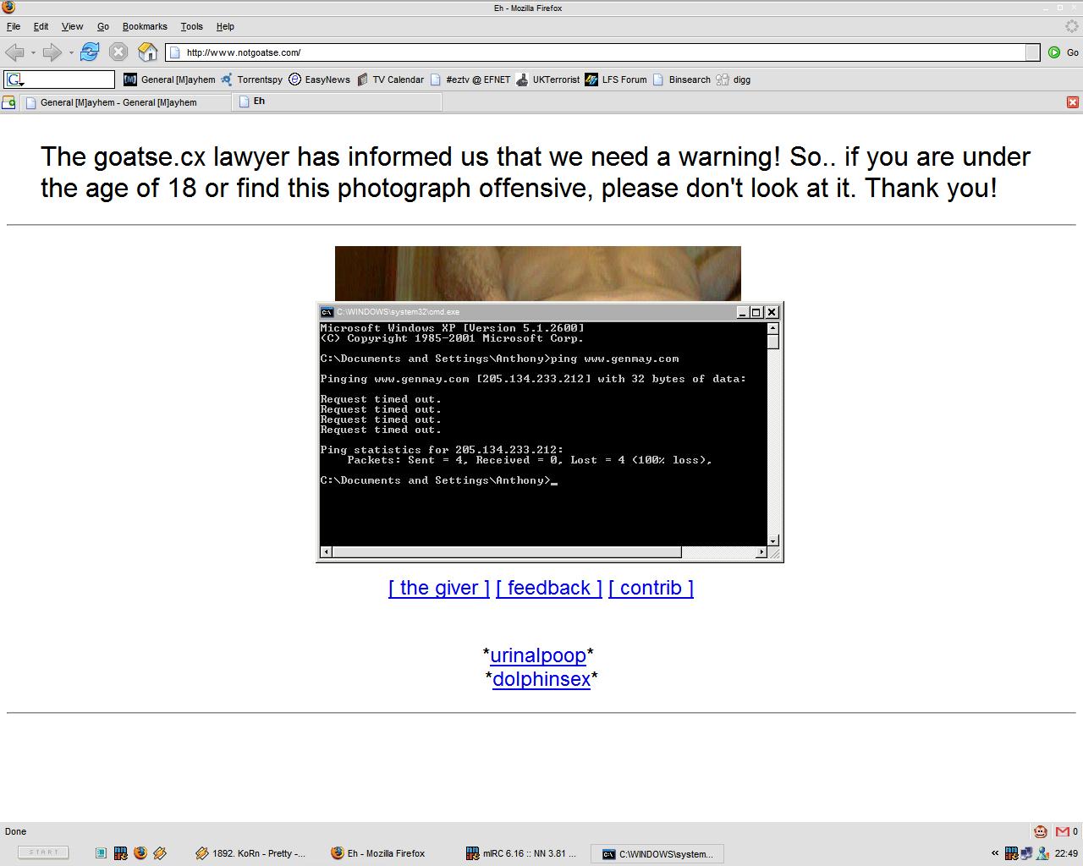Select the Eh tab
This screenshot has height=866, width=1083.
coord(337,101)
